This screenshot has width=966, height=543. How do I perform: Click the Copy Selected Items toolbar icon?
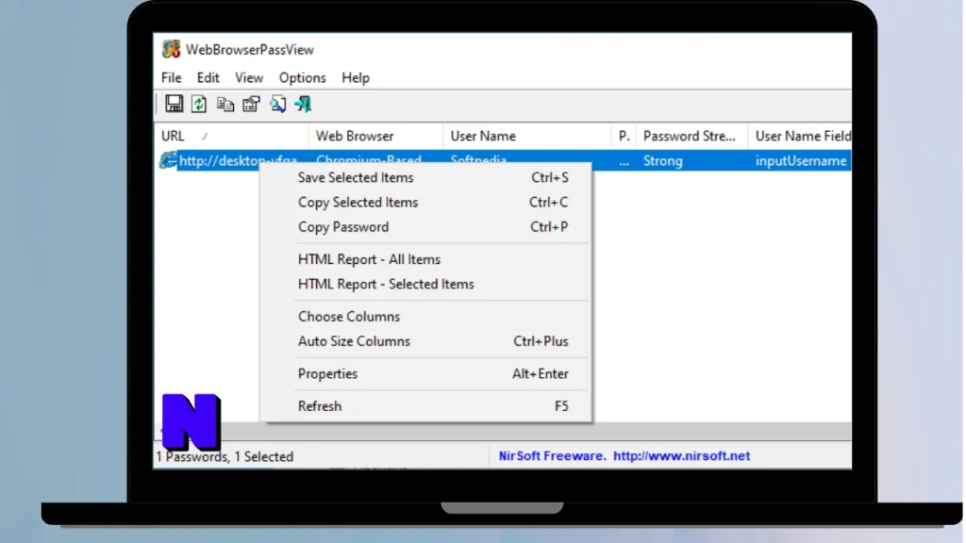tap(225, 104)
